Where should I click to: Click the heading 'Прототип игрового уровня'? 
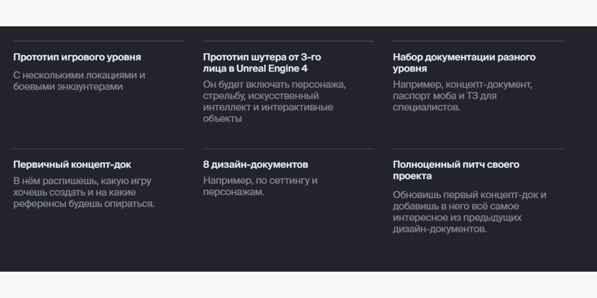pyautogui.click(x=77, y=57)
